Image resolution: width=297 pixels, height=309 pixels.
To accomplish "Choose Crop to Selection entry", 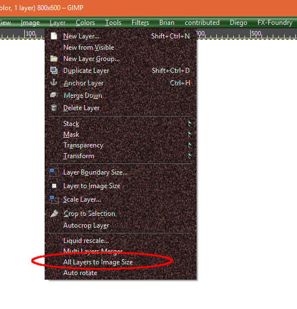I will coord(120,214).
